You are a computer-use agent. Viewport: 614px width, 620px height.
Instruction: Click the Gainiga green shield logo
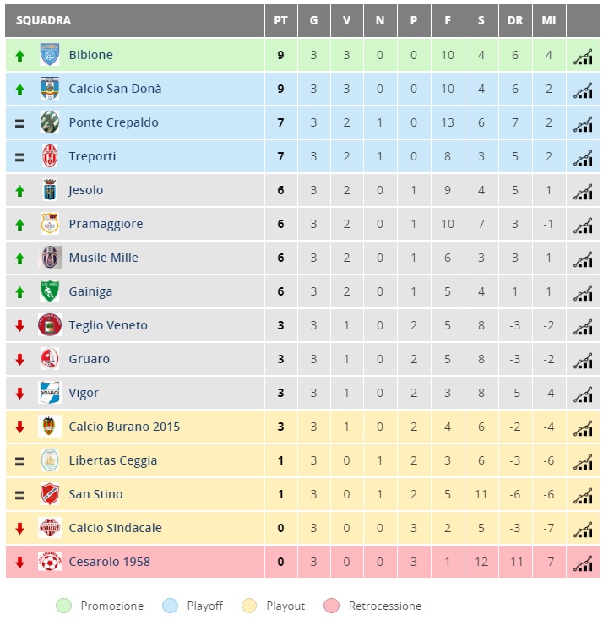coord(50,291)
